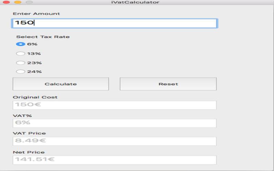This screenshot has width=274, height=171.
Task: Click the VAT Price field showing 8.49€
Action: click(x=114, y=141)
